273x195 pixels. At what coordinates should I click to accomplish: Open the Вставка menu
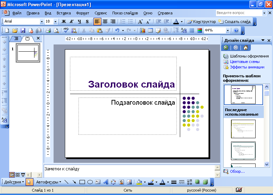click(x=64, y=13)
